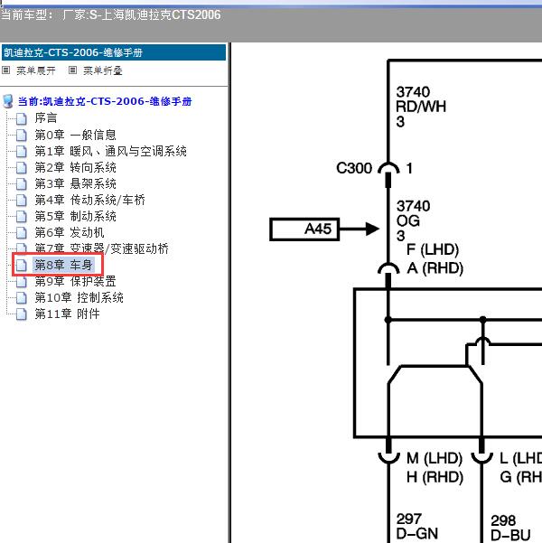Click the page icon beside 第9章 保护装置
The image size is (542, 543).
point(22,282)
